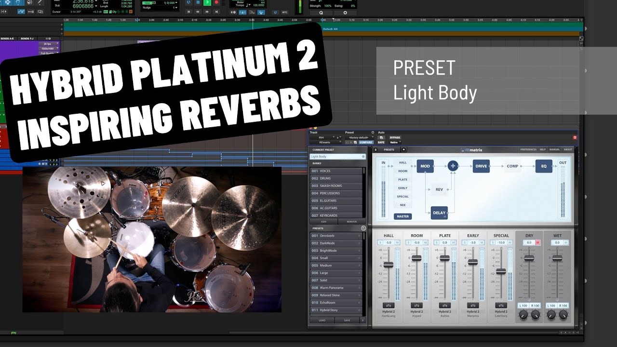This screenshot has height=347, width=617.
Task: Open SPECIAL channel impulse browser icon
Action: 501,306
